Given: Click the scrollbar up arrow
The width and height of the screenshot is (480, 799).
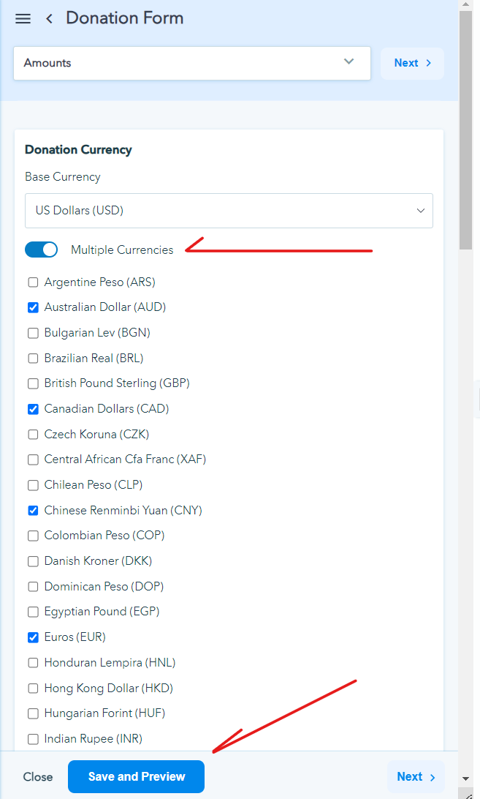Looking at the screenshot, I should point(465,5).
